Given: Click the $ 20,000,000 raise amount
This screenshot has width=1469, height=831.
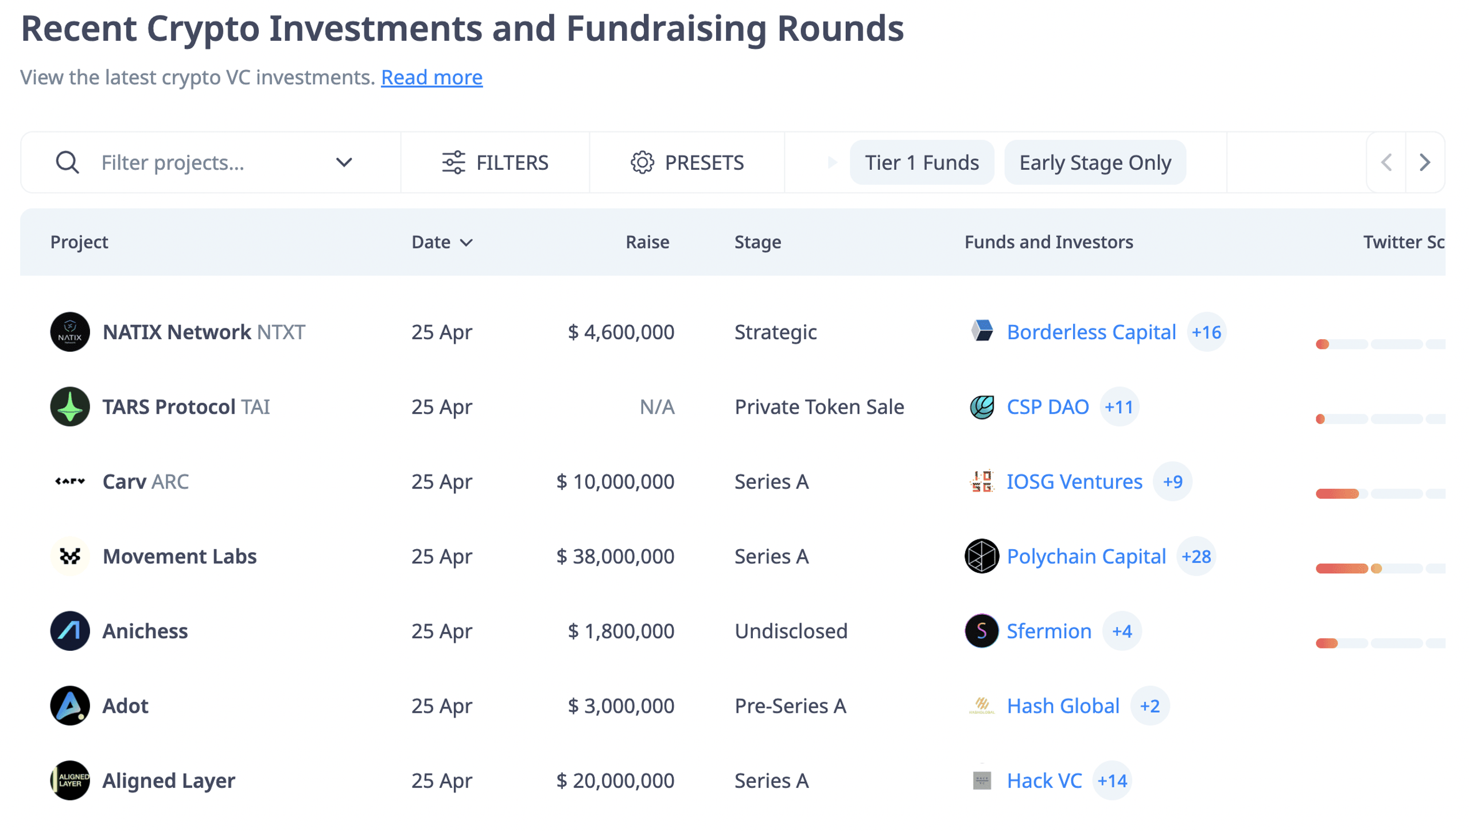Looking at the screenshot, I should point(615,779).
